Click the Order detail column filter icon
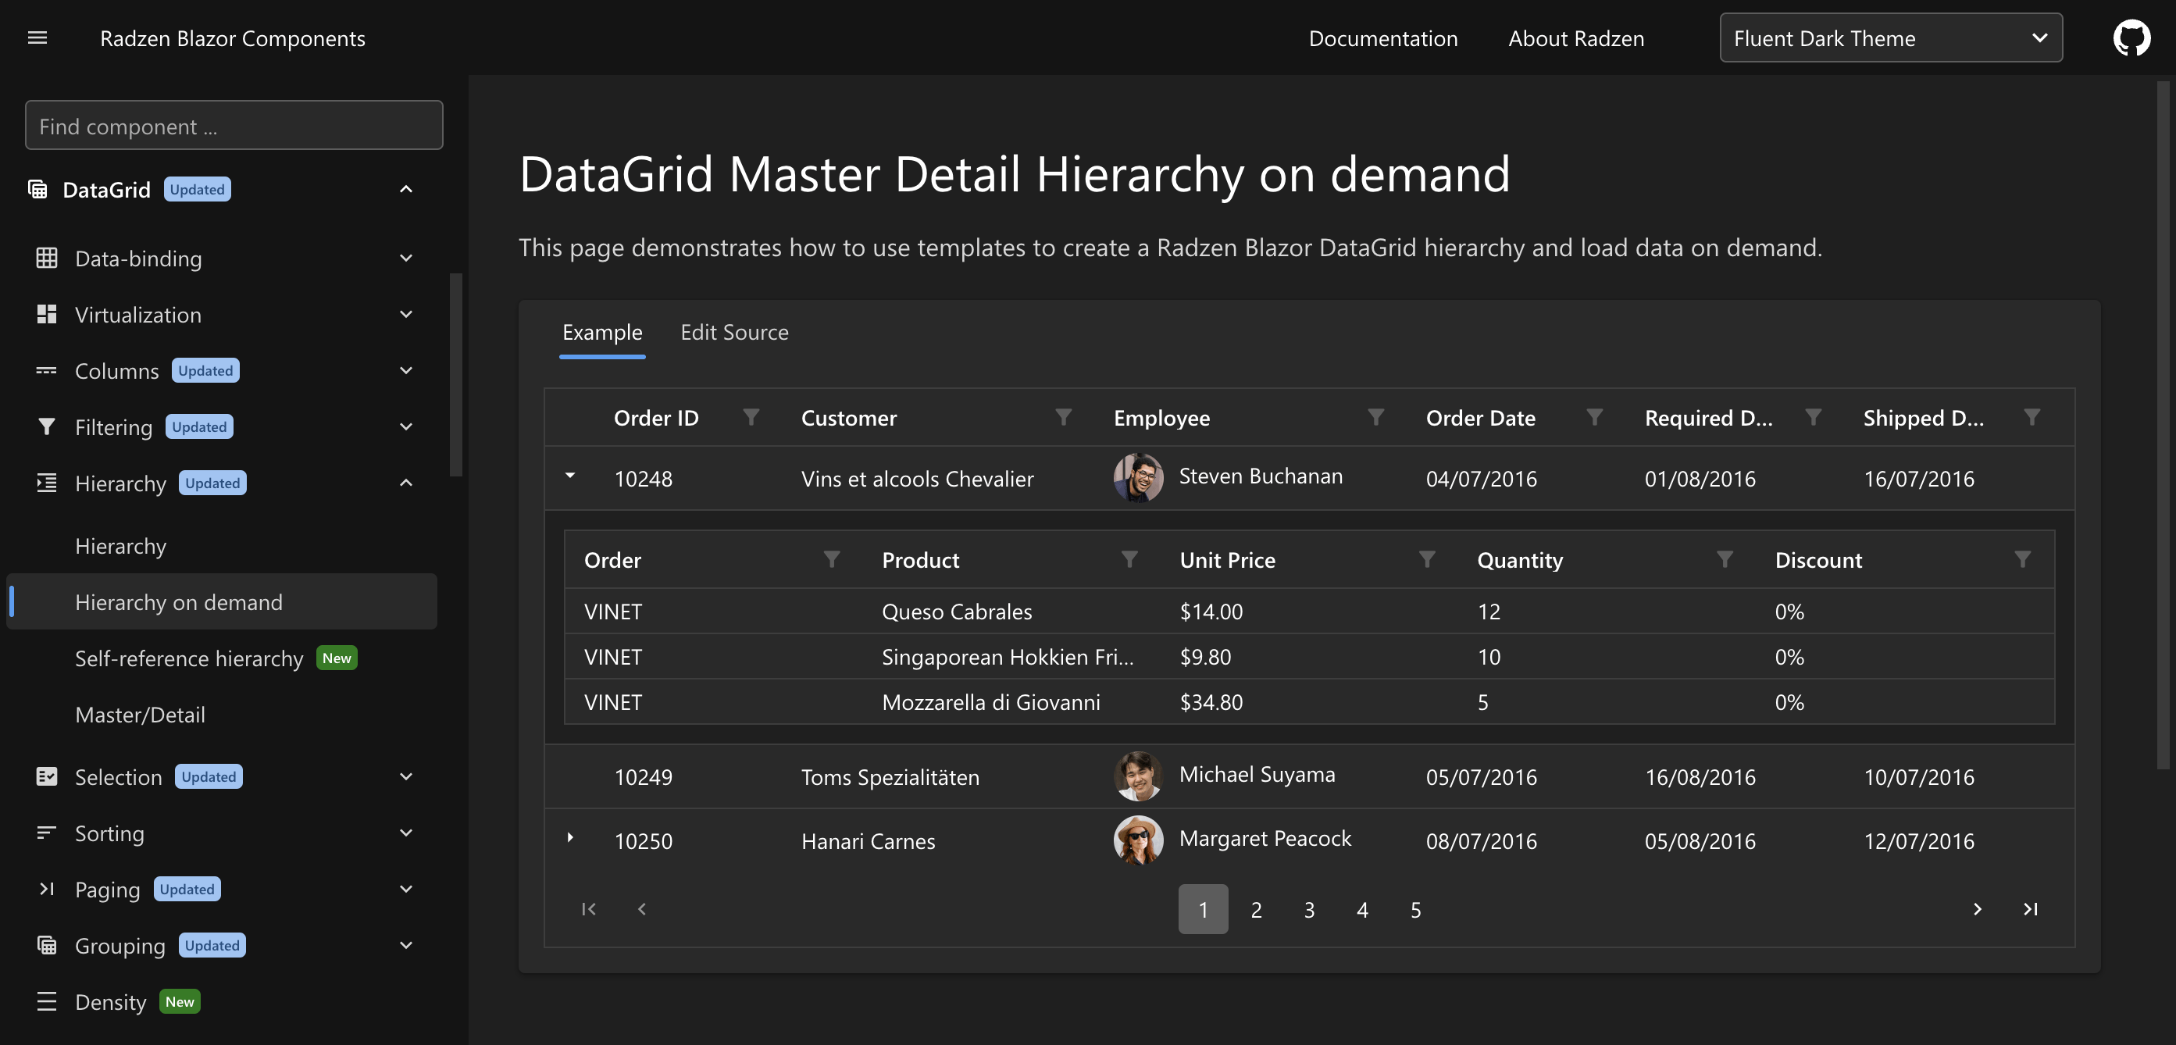 tap(832, 559)
